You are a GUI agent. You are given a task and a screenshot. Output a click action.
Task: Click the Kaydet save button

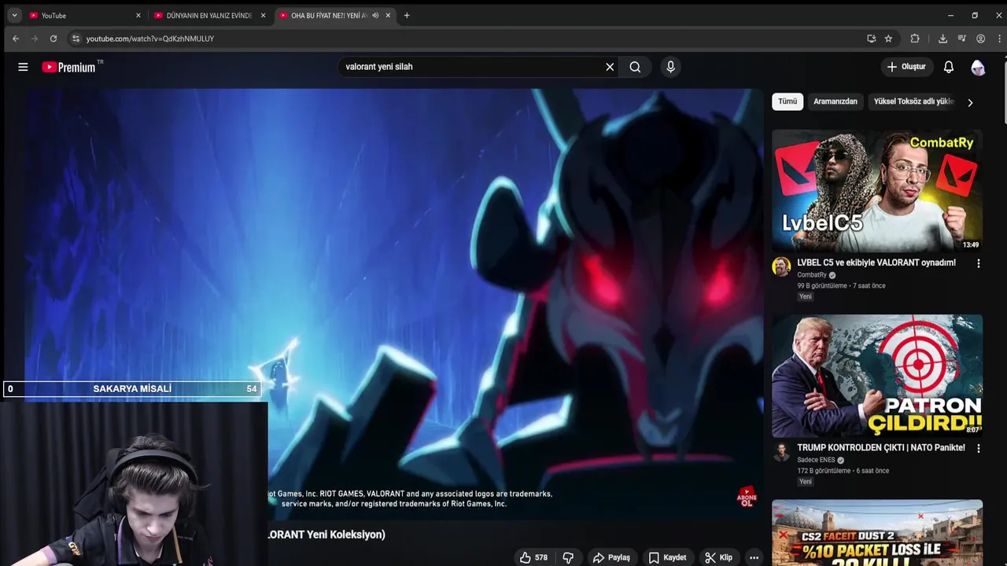pyautogui.click(x=667, y=557)
